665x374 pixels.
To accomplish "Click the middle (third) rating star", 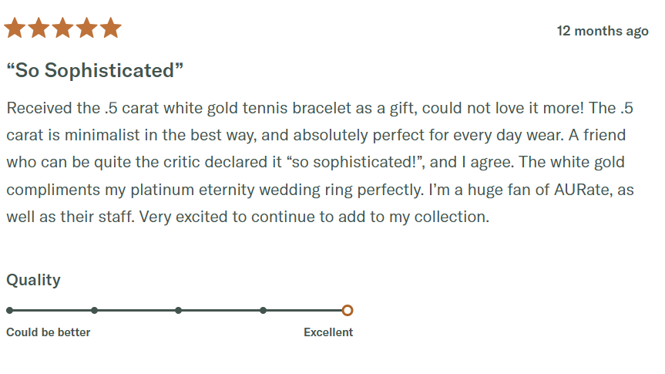I will (x=62, y=29).
